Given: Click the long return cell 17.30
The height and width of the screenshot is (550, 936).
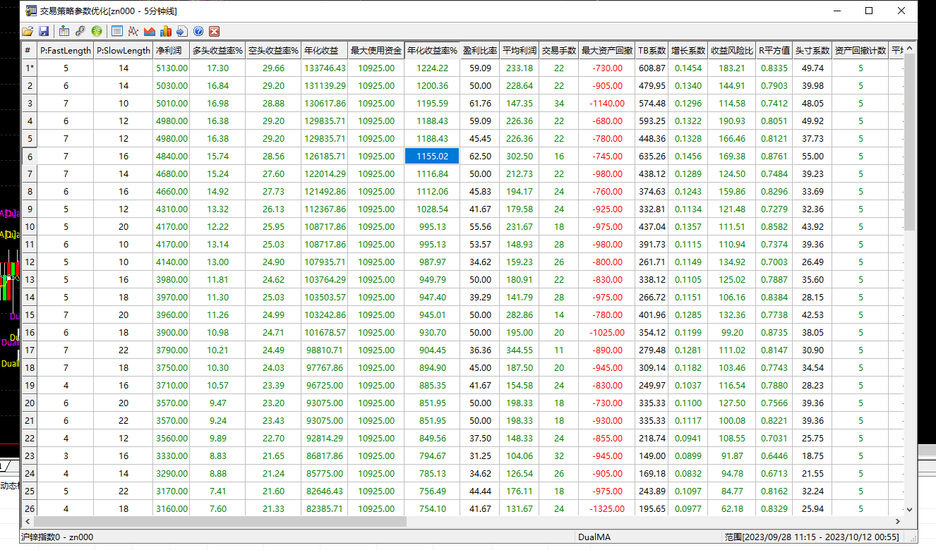Looking at the screenshot, I should (x=218, y=68).
